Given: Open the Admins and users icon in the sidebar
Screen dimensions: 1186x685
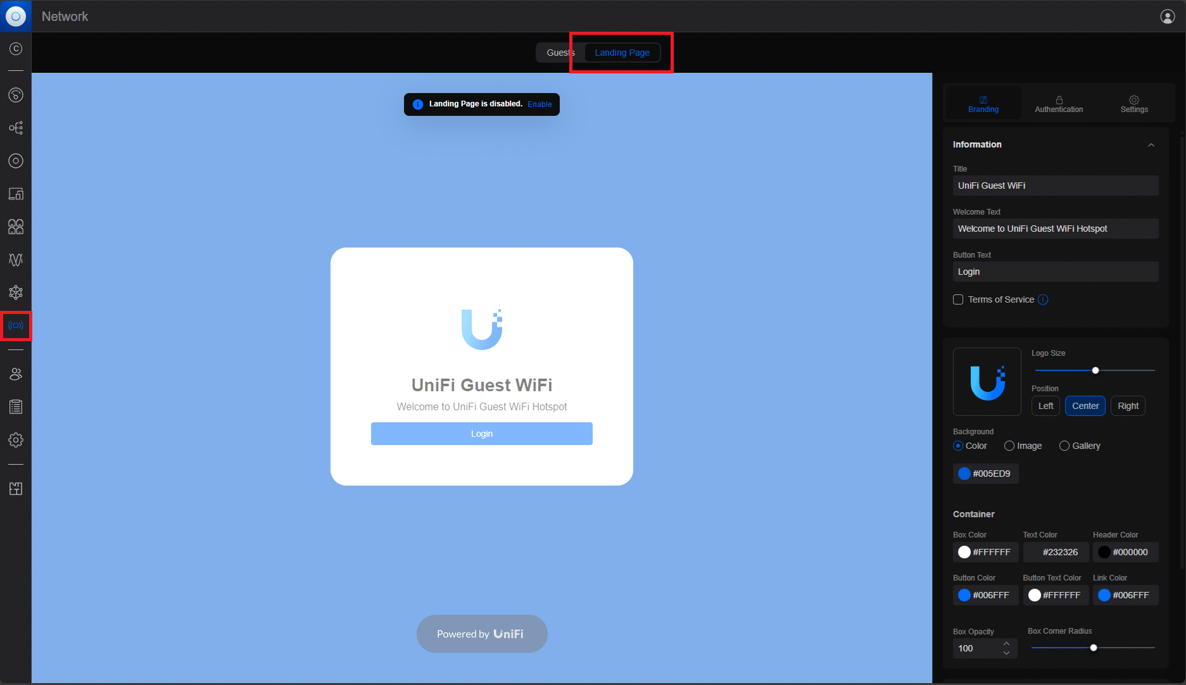Looking at the screenshot, I should [x=16, y=374].
